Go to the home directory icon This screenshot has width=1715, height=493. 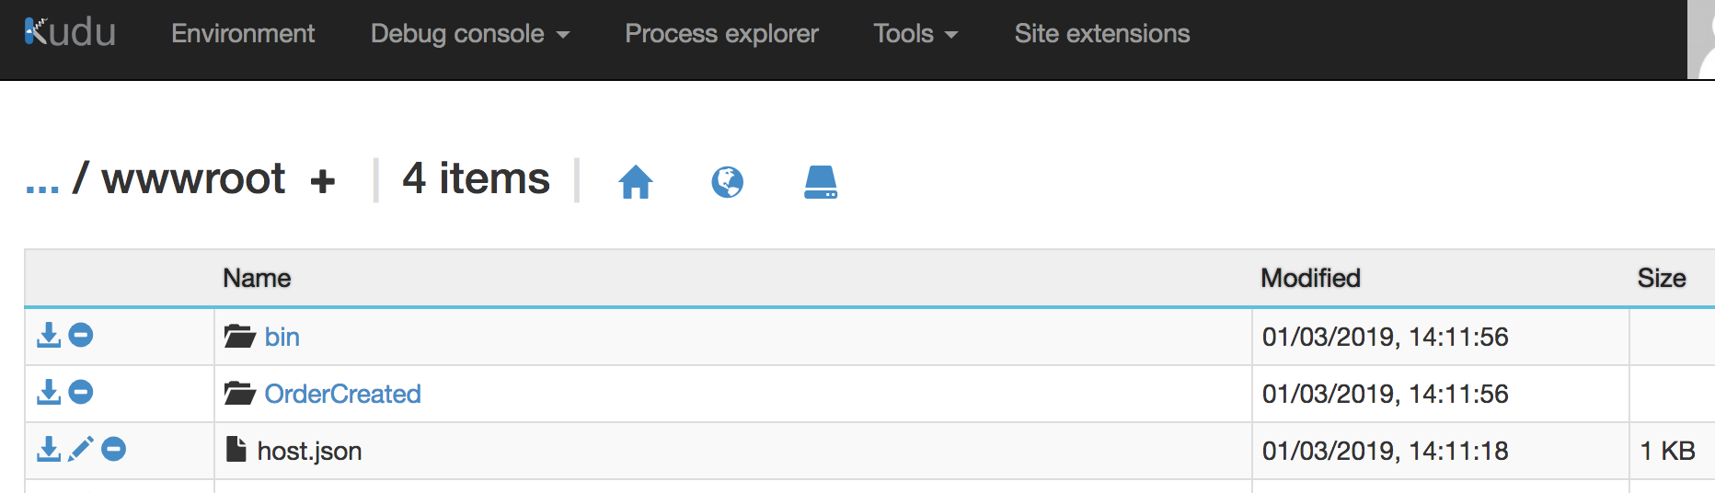635,182
